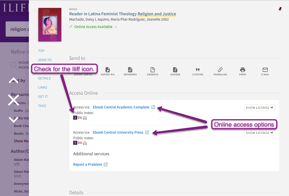Jump to the Details section
The height and width of the screenshot is (196, 289).
pyautogui.click(x=44, y=78)
